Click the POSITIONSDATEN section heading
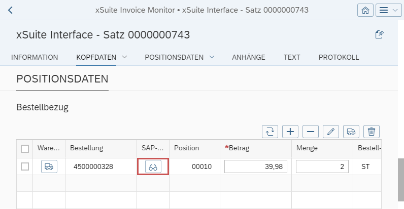This screenshot has width=404, height=209. [62, 79]
